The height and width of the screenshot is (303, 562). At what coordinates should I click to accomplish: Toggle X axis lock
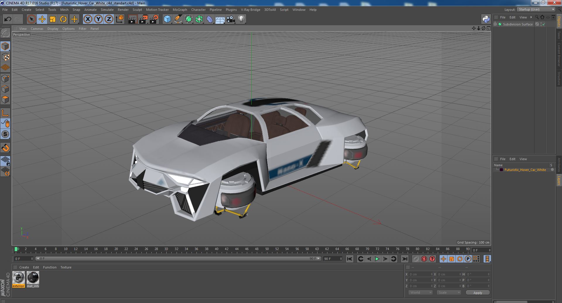coord(88,19)
